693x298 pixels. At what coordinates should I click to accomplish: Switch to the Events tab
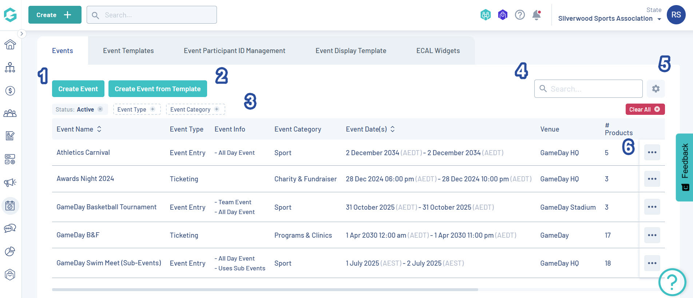click(x=63, y=51)
